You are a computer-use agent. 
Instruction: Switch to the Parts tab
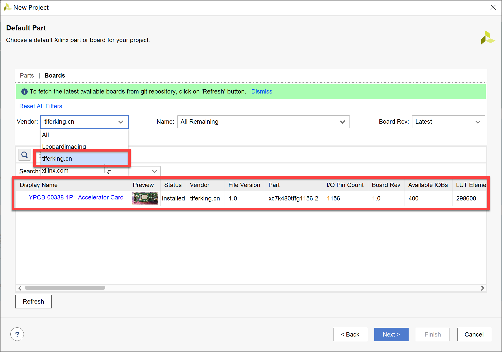[x=27, y=76]
